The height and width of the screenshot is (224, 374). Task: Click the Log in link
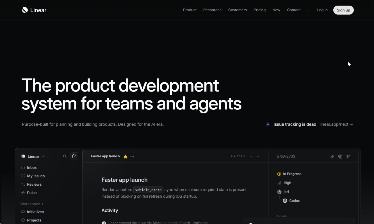[x=322, y=10]
